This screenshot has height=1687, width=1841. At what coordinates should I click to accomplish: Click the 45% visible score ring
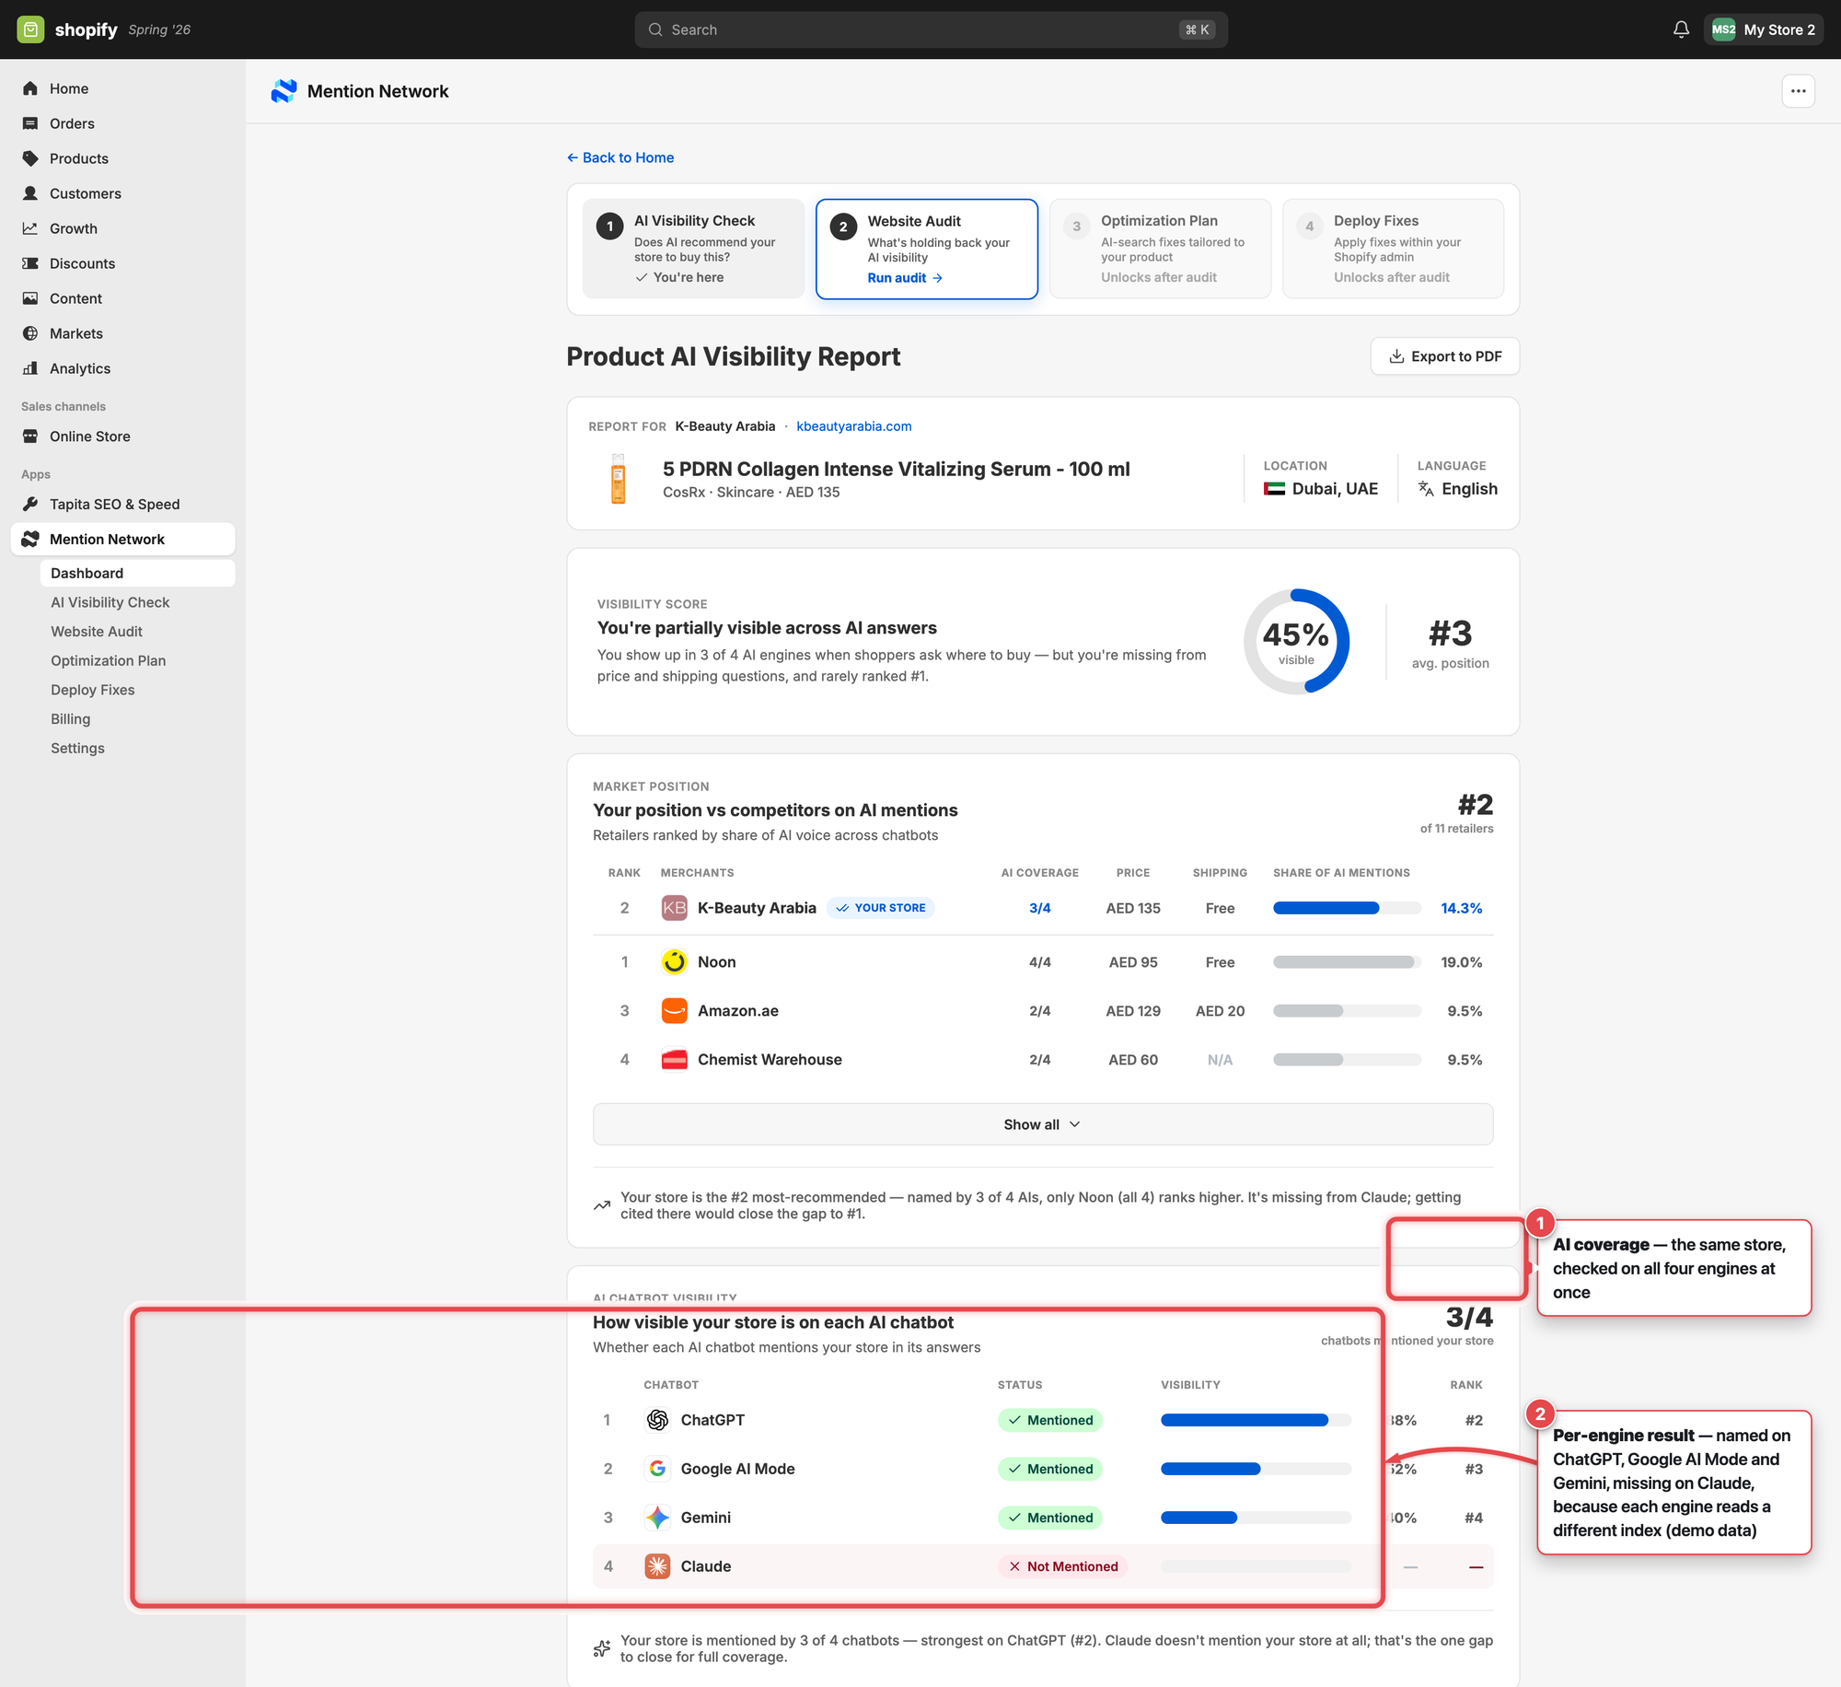[1296, 642]
